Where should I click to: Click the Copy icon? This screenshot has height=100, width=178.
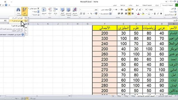pos(175,12)
